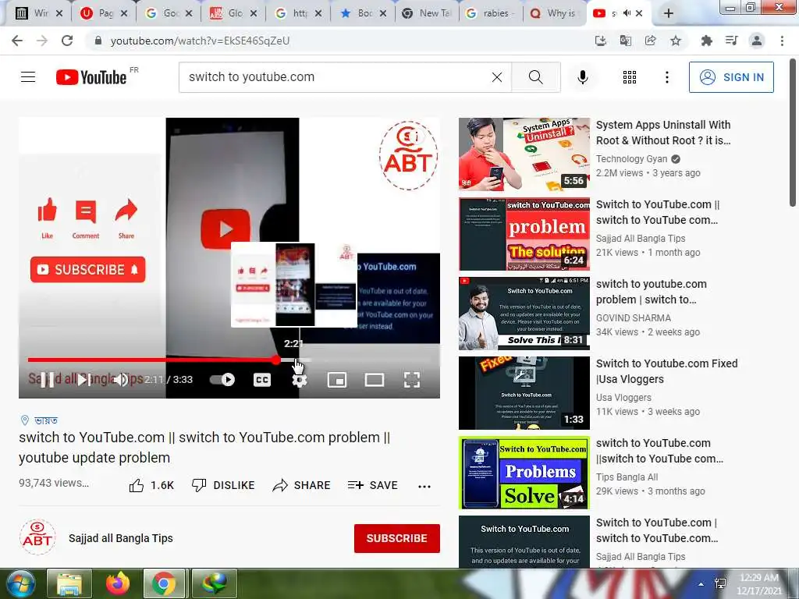Open Chrome media control icon
799x599 pixels.
click(x=731, y=41)
